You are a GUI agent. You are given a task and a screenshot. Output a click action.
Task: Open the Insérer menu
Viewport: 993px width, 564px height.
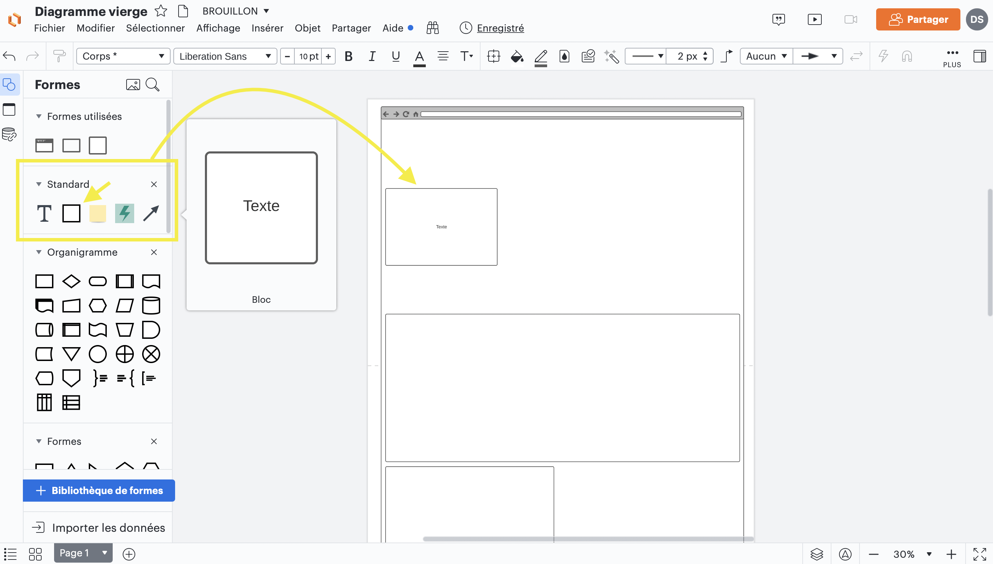click(267, 28)
